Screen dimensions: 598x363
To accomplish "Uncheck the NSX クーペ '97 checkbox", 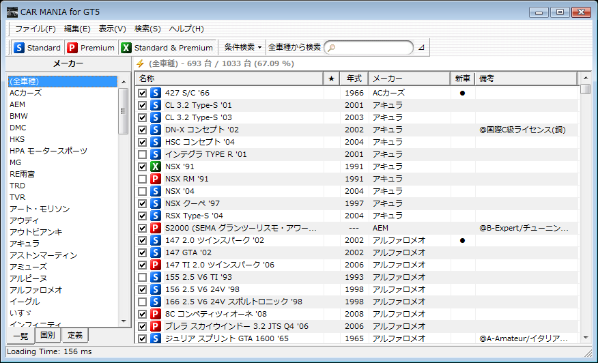I will click(x=142, y=203).
